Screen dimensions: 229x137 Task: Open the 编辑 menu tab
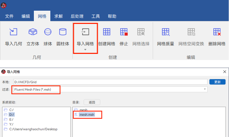26,16
